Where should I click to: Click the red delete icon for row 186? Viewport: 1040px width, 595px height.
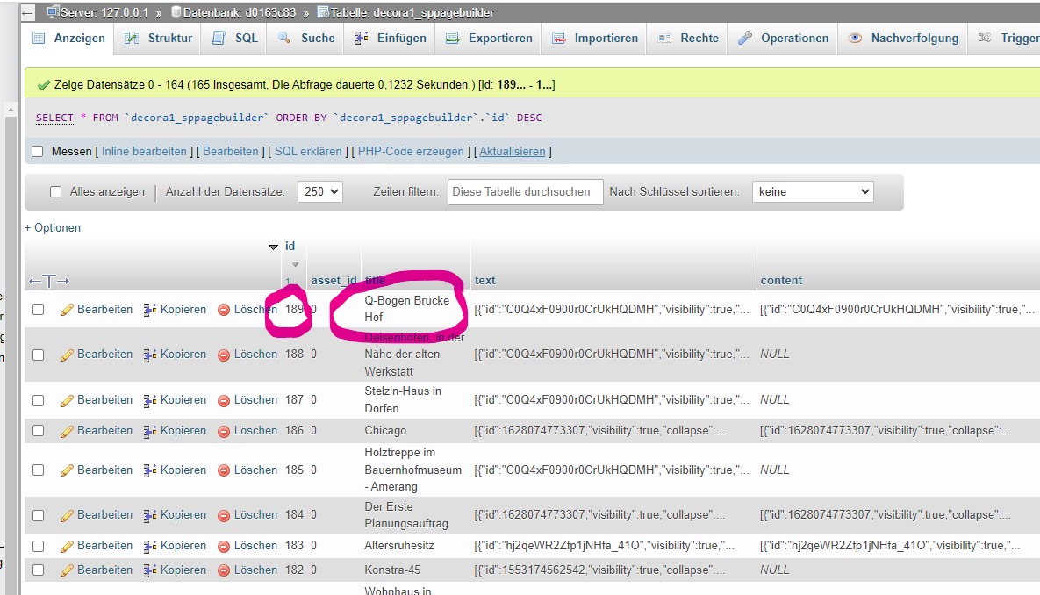coord(224,431)
